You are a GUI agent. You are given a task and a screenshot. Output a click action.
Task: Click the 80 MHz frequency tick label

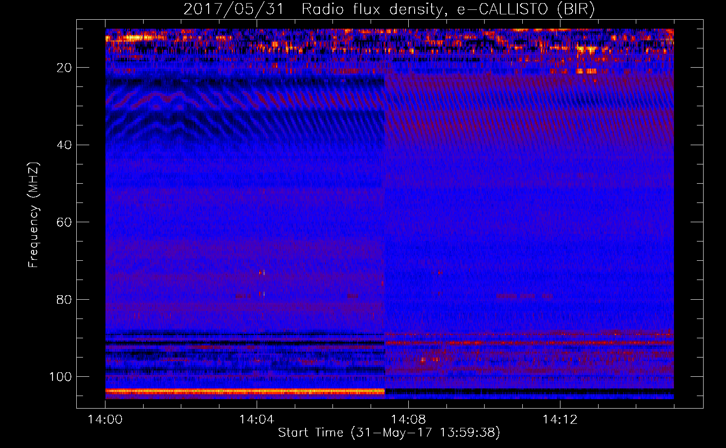pos(64,299)
